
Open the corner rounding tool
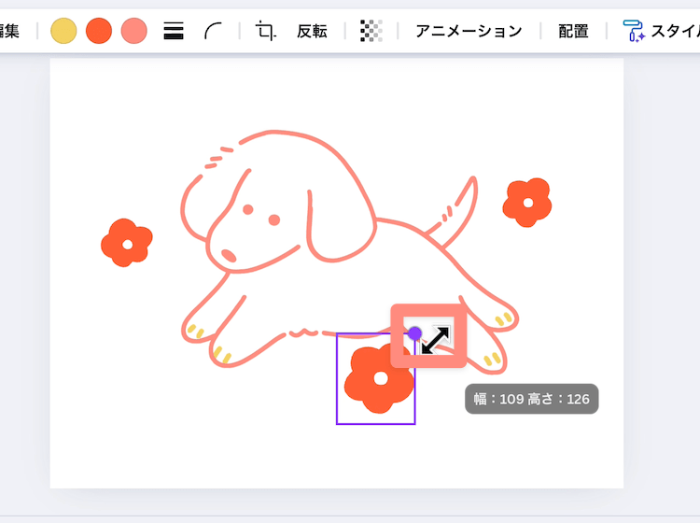pyautogui.click(x=213, y=31)
